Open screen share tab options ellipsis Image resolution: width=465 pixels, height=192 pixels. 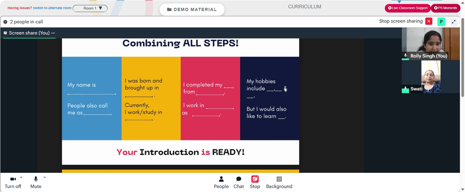pyautogui.click(x=53, y=33)
